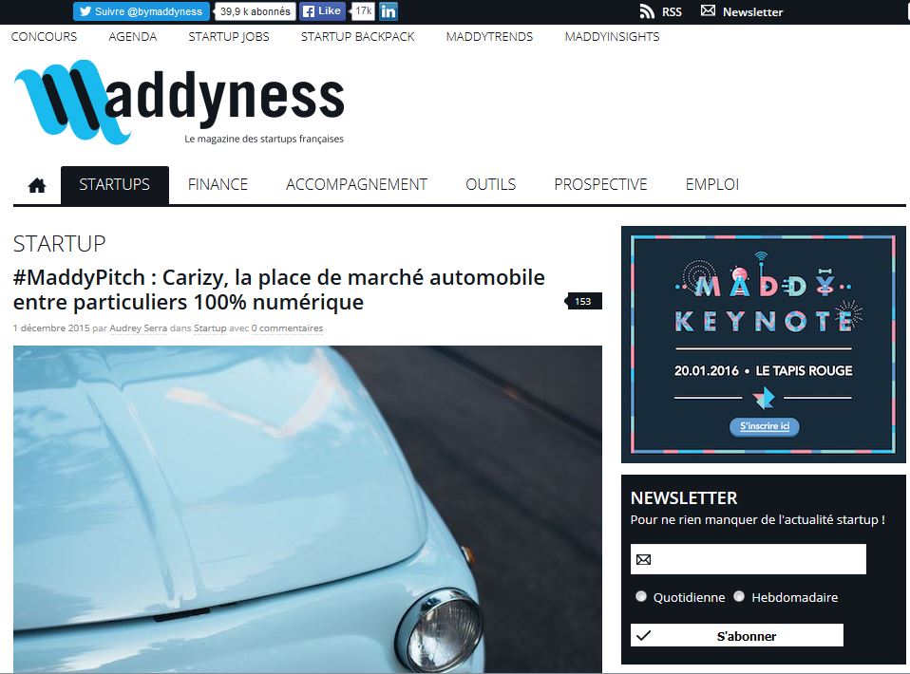Go to STARTUP JOBS
Image resolution: width=910 pixels, height=674 pixels.
[x=229, y=36]
